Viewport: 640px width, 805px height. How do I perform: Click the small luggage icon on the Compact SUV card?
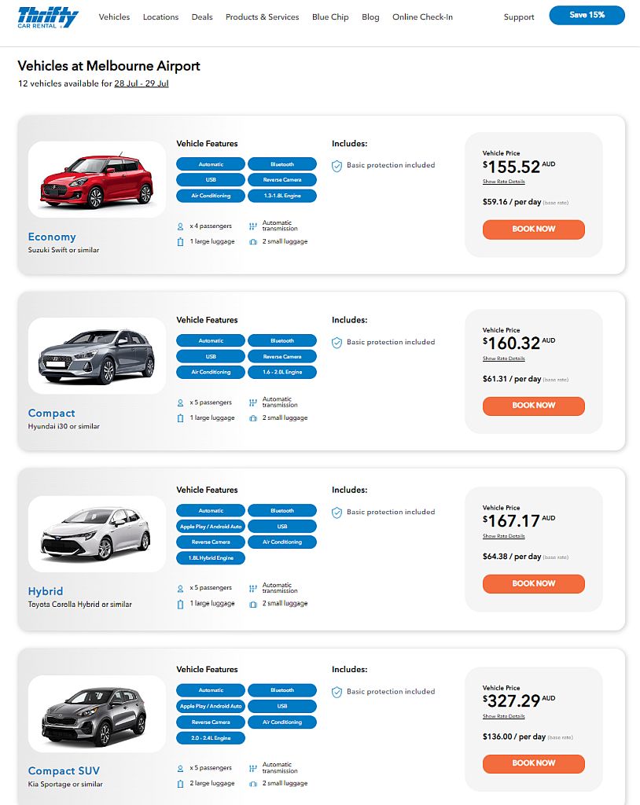point(253,784)
